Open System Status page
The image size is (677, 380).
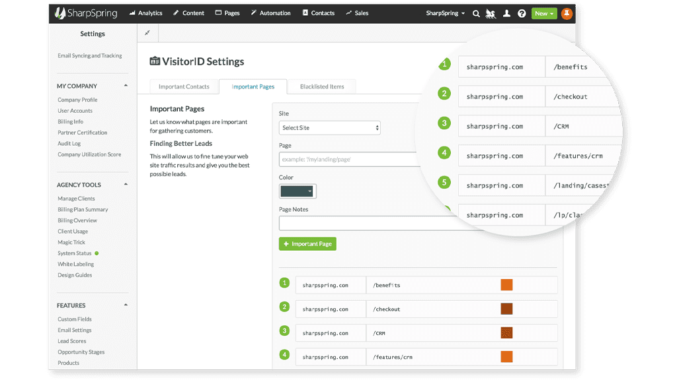75,253
